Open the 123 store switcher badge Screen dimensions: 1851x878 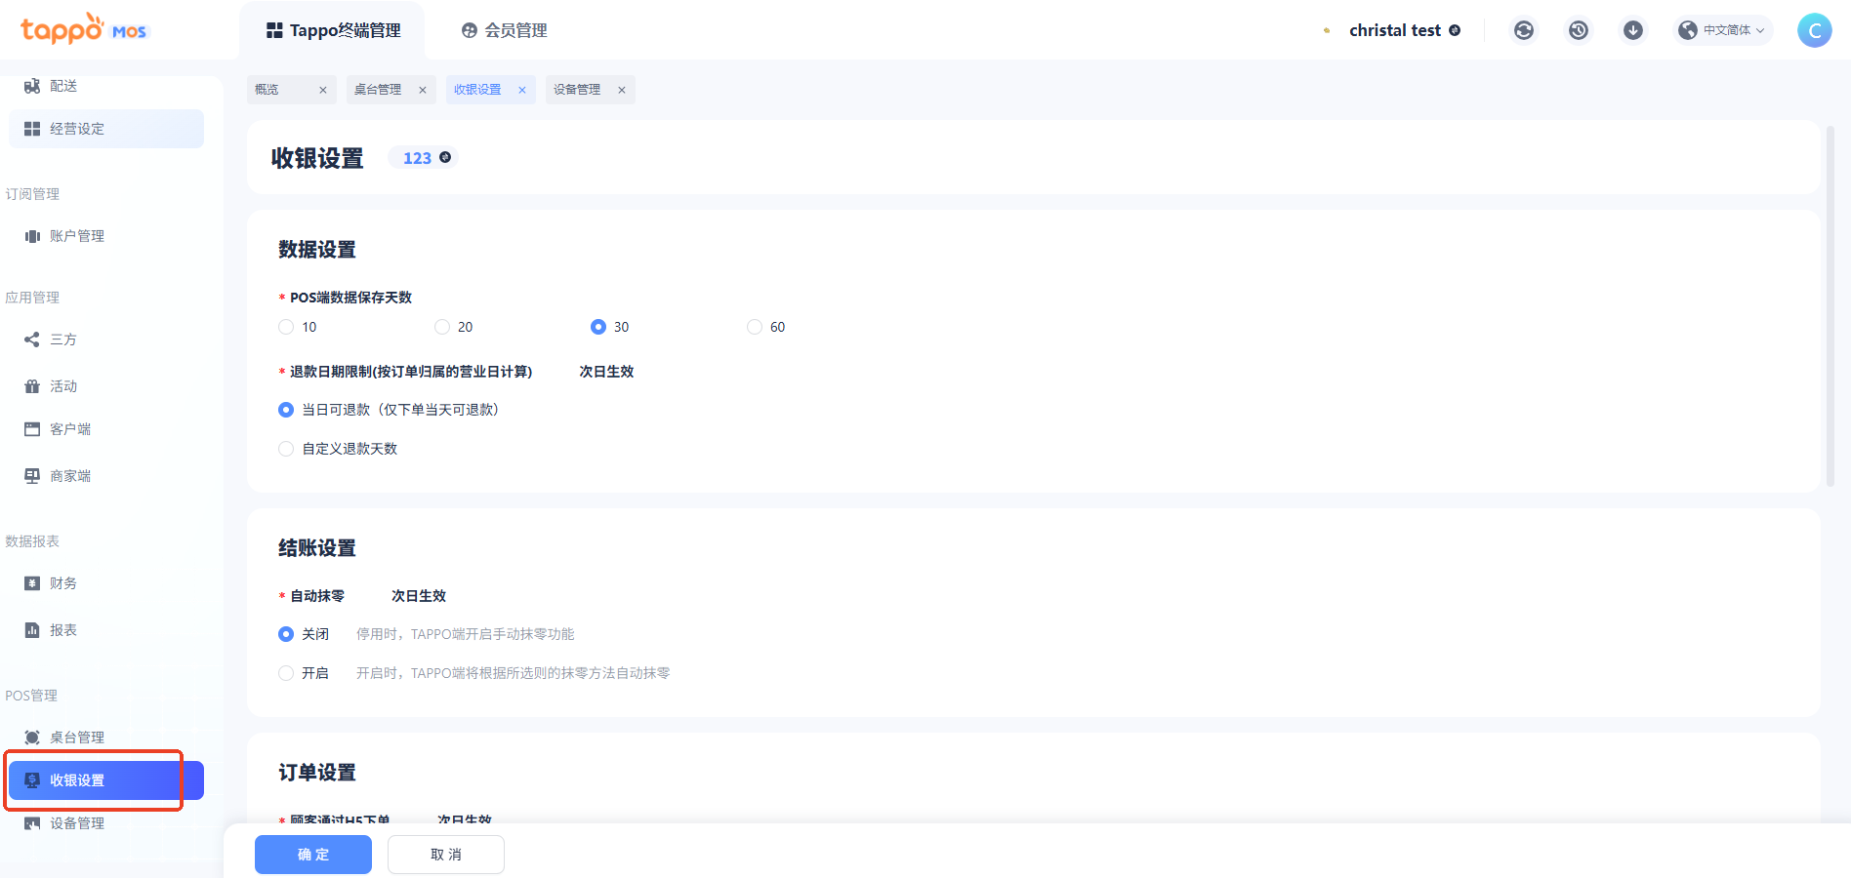426,158
